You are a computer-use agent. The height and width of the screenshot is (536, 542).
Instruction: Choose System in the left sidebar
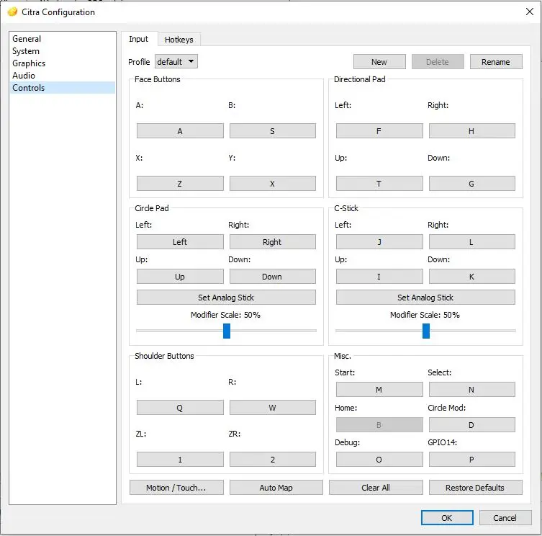[26, 51]
